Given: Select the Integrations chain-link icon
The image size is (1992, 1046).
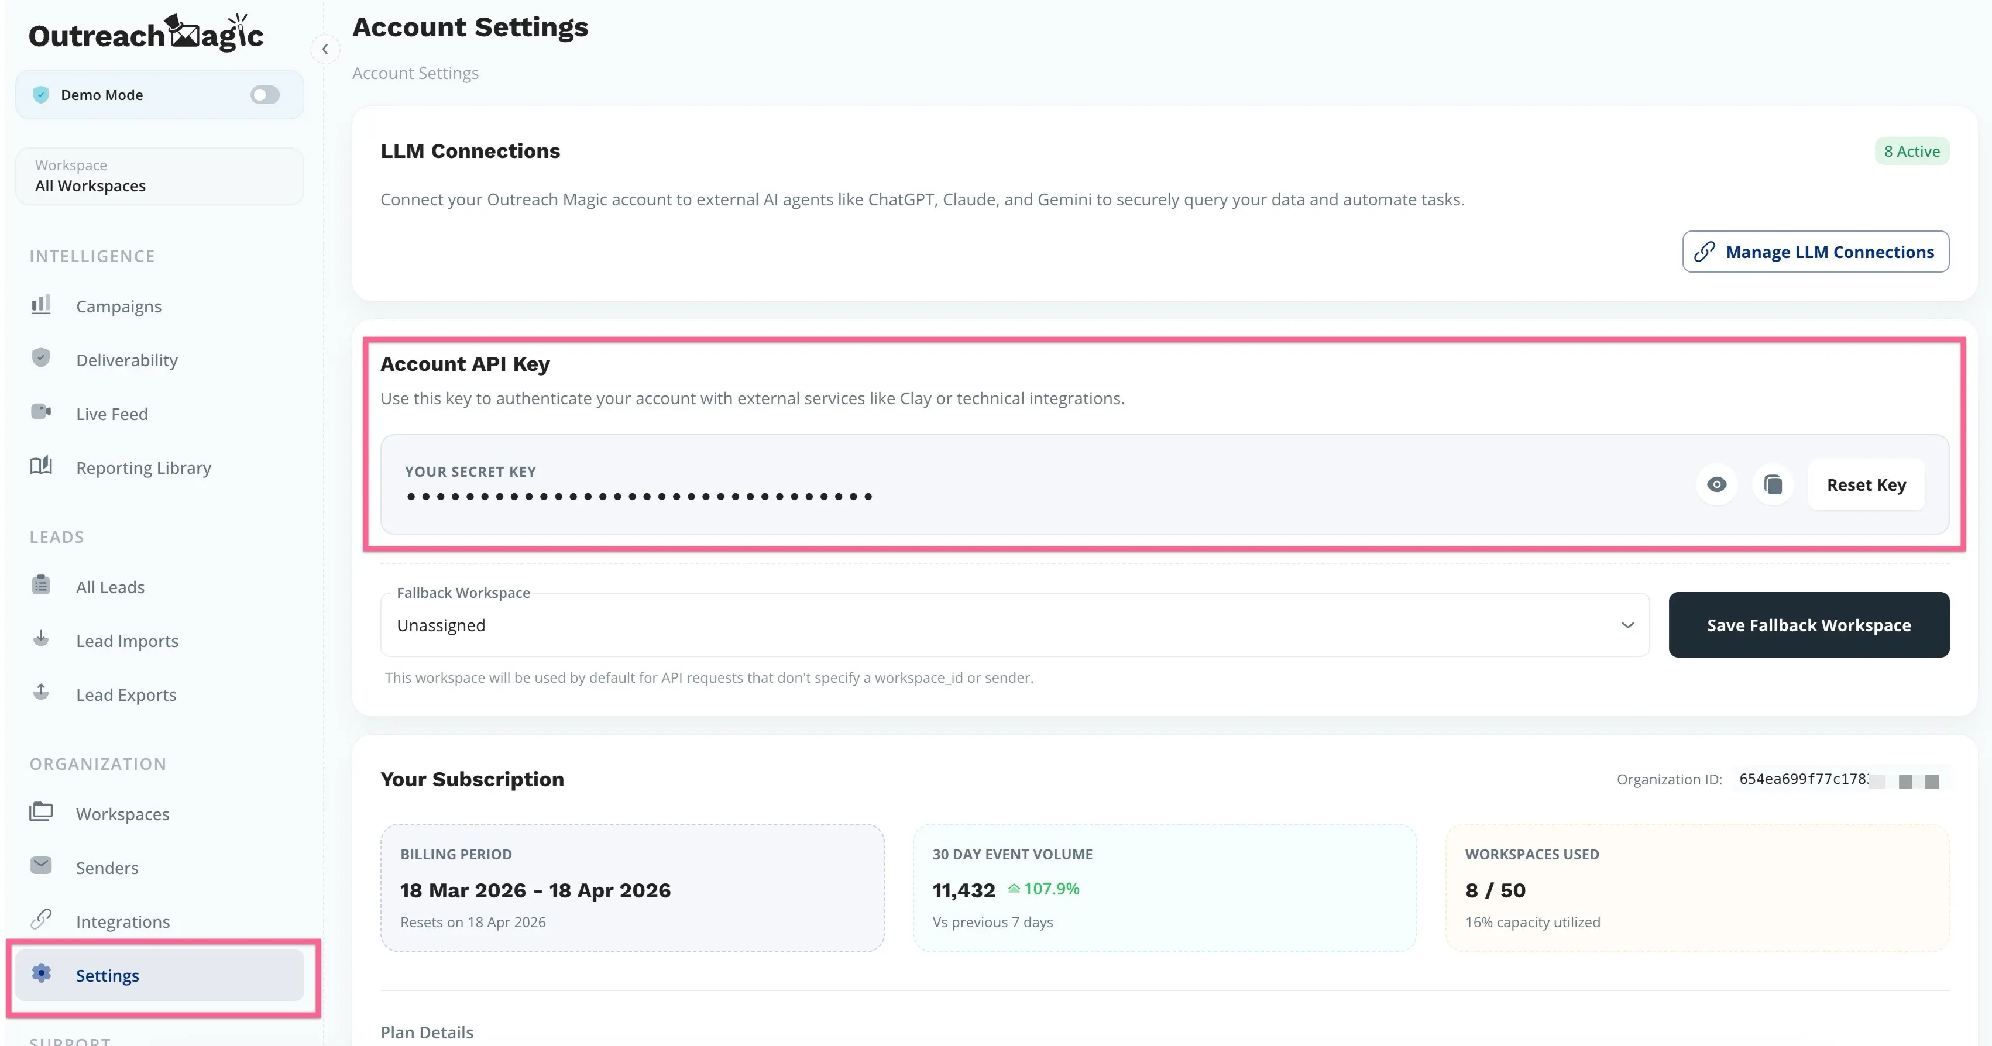Looking at the screenshot, I should (x=41, y=920).
